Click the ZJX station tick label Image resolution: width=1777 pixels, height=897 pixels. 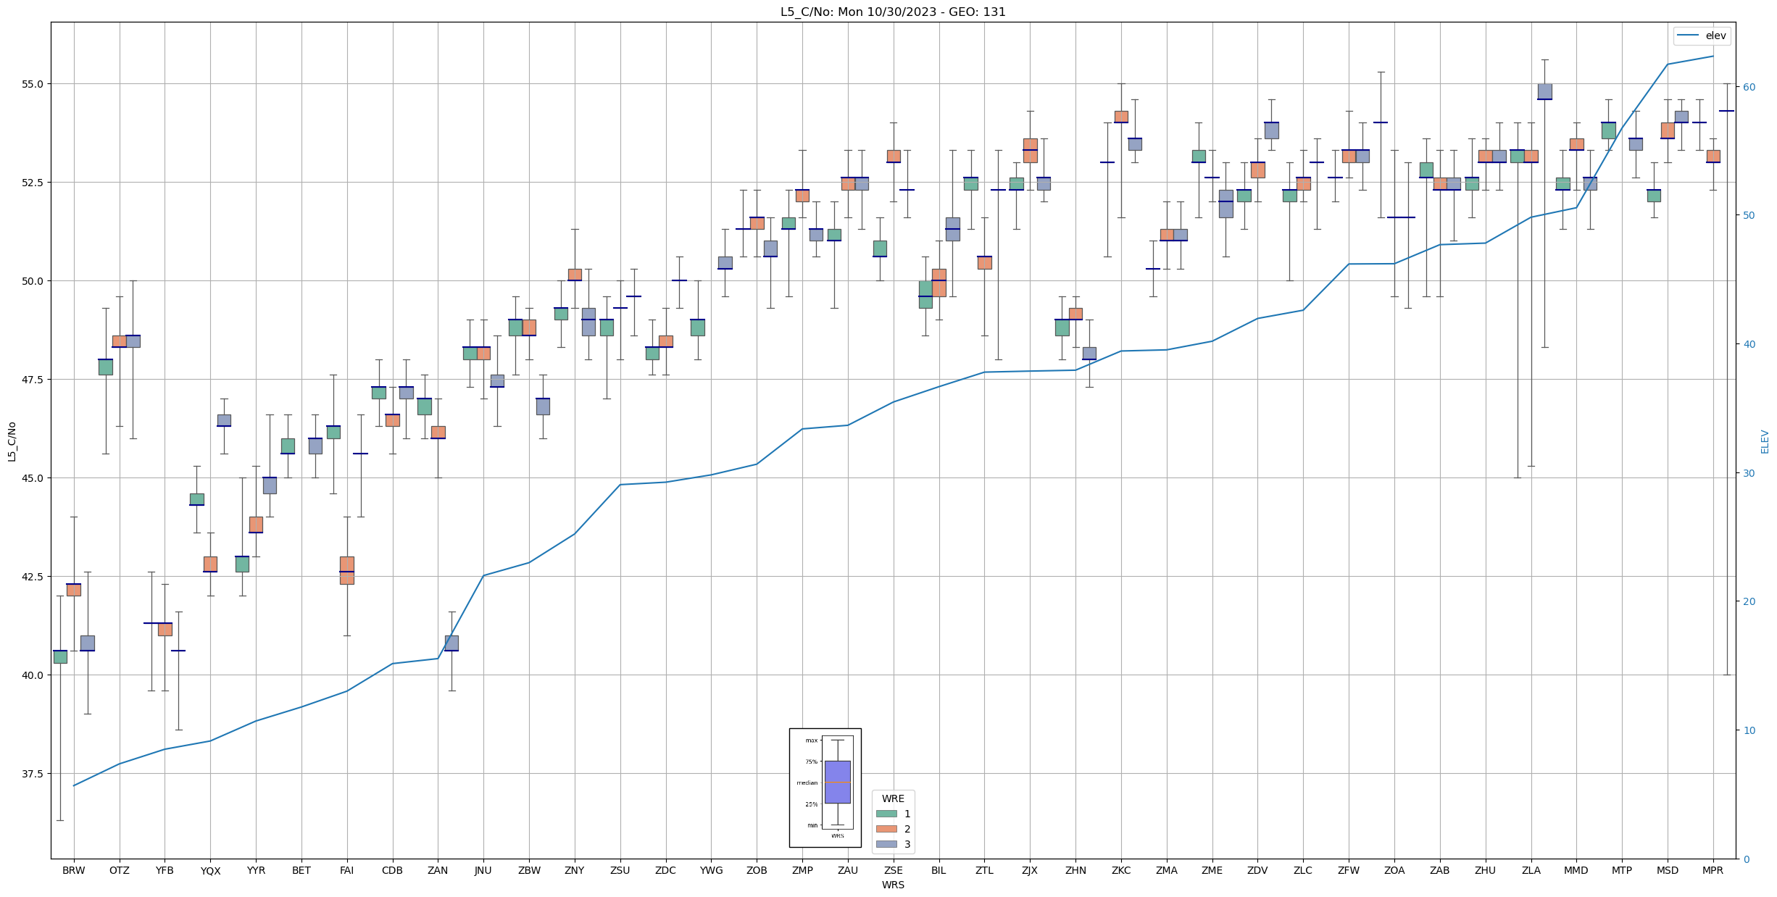pos(1030,870)
